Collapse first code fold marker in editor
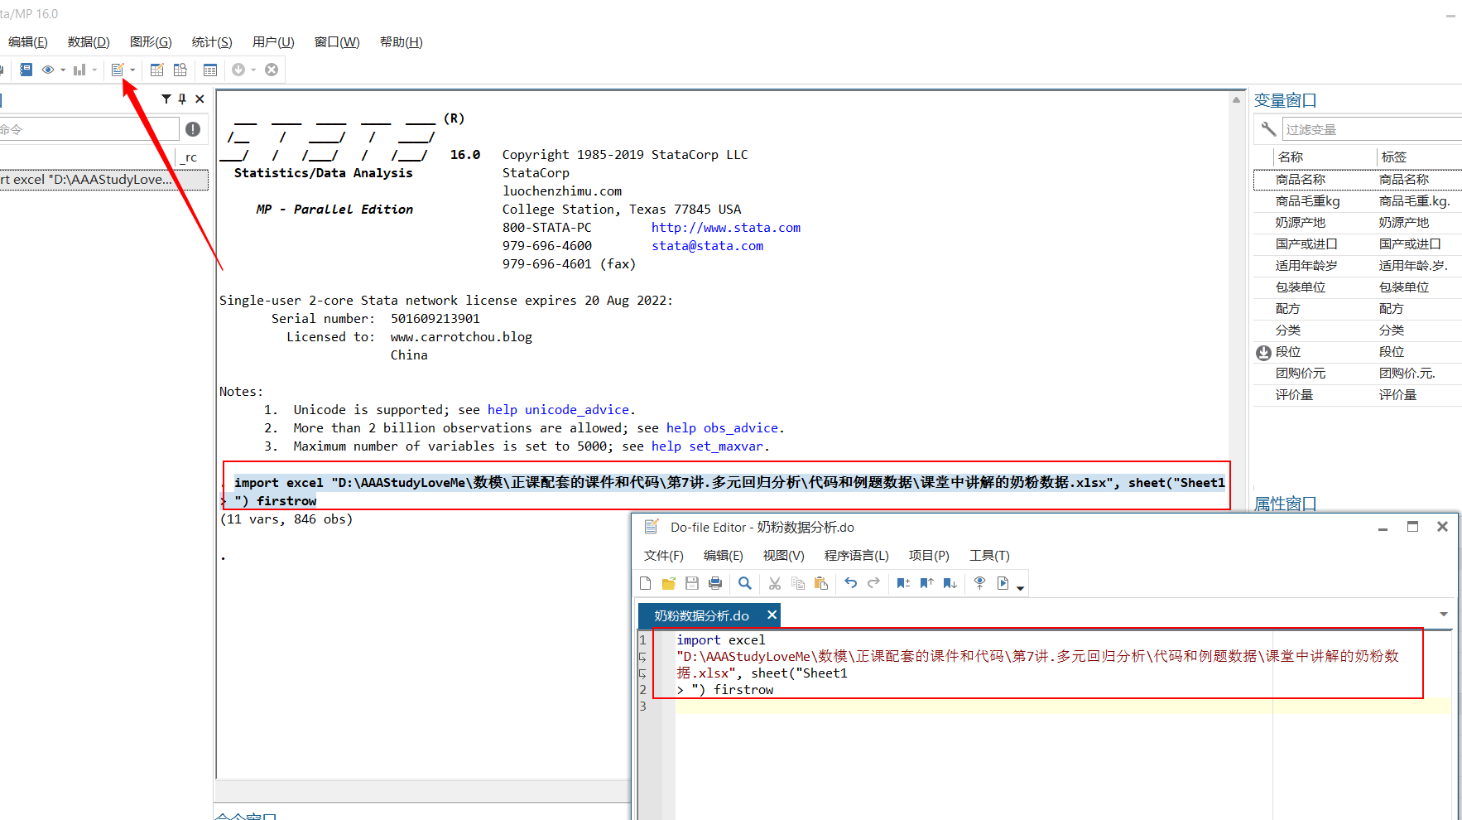This screenshot has height=820, width=1462. [x=642, y=657]
